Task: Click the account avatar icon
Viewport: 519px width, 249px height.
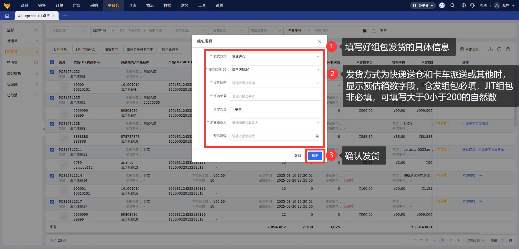Action: tap(497, 5)
